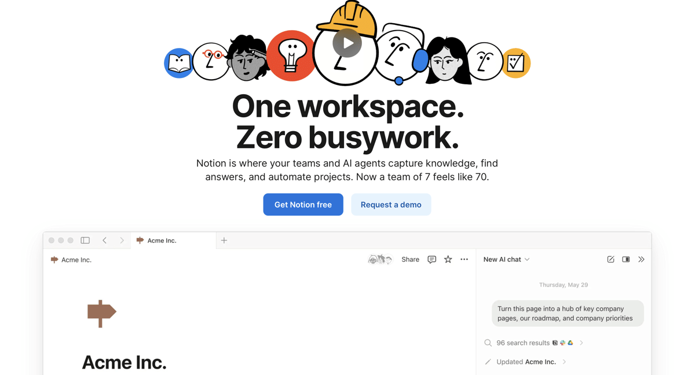Toggle the sidebar panel icon
This screenshot has height=375, width=695.
tap(85, 240)
